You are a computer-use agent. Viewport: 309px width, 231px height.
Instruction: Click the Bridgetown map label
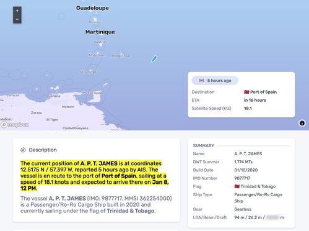(121, 56)
